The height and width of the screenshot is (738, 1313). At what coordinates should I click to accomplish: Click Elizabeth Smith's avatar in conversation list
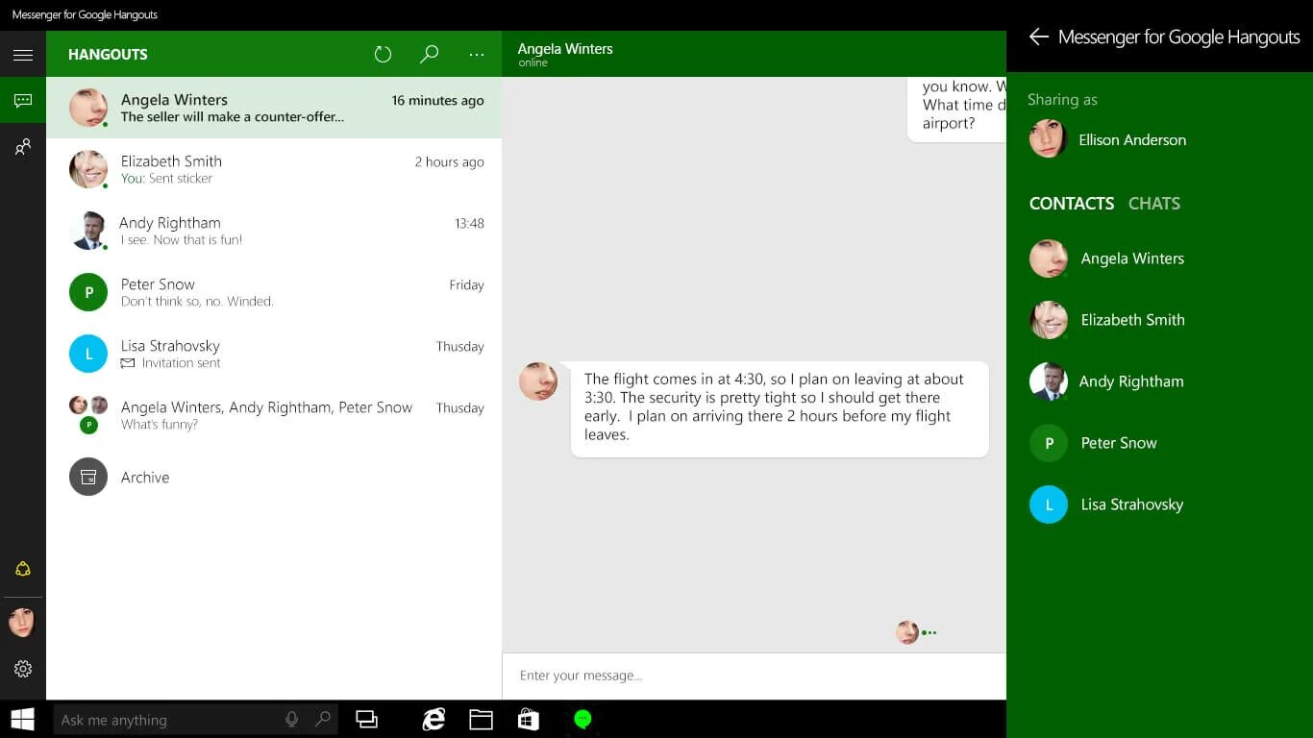coord(88,169)
